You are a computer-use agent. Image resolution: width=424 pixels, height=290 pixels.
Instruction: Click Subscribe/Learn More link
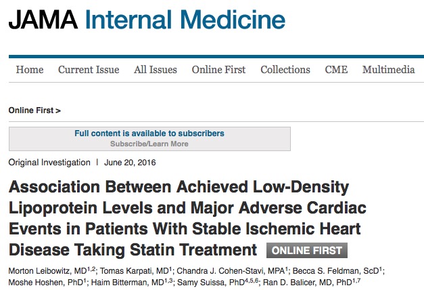(x=149, y=144)
